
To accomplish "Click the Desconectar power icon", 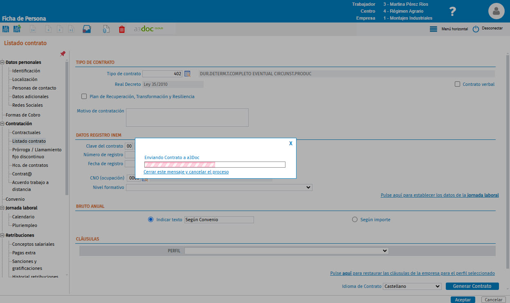I will click(x=476, y=29).
